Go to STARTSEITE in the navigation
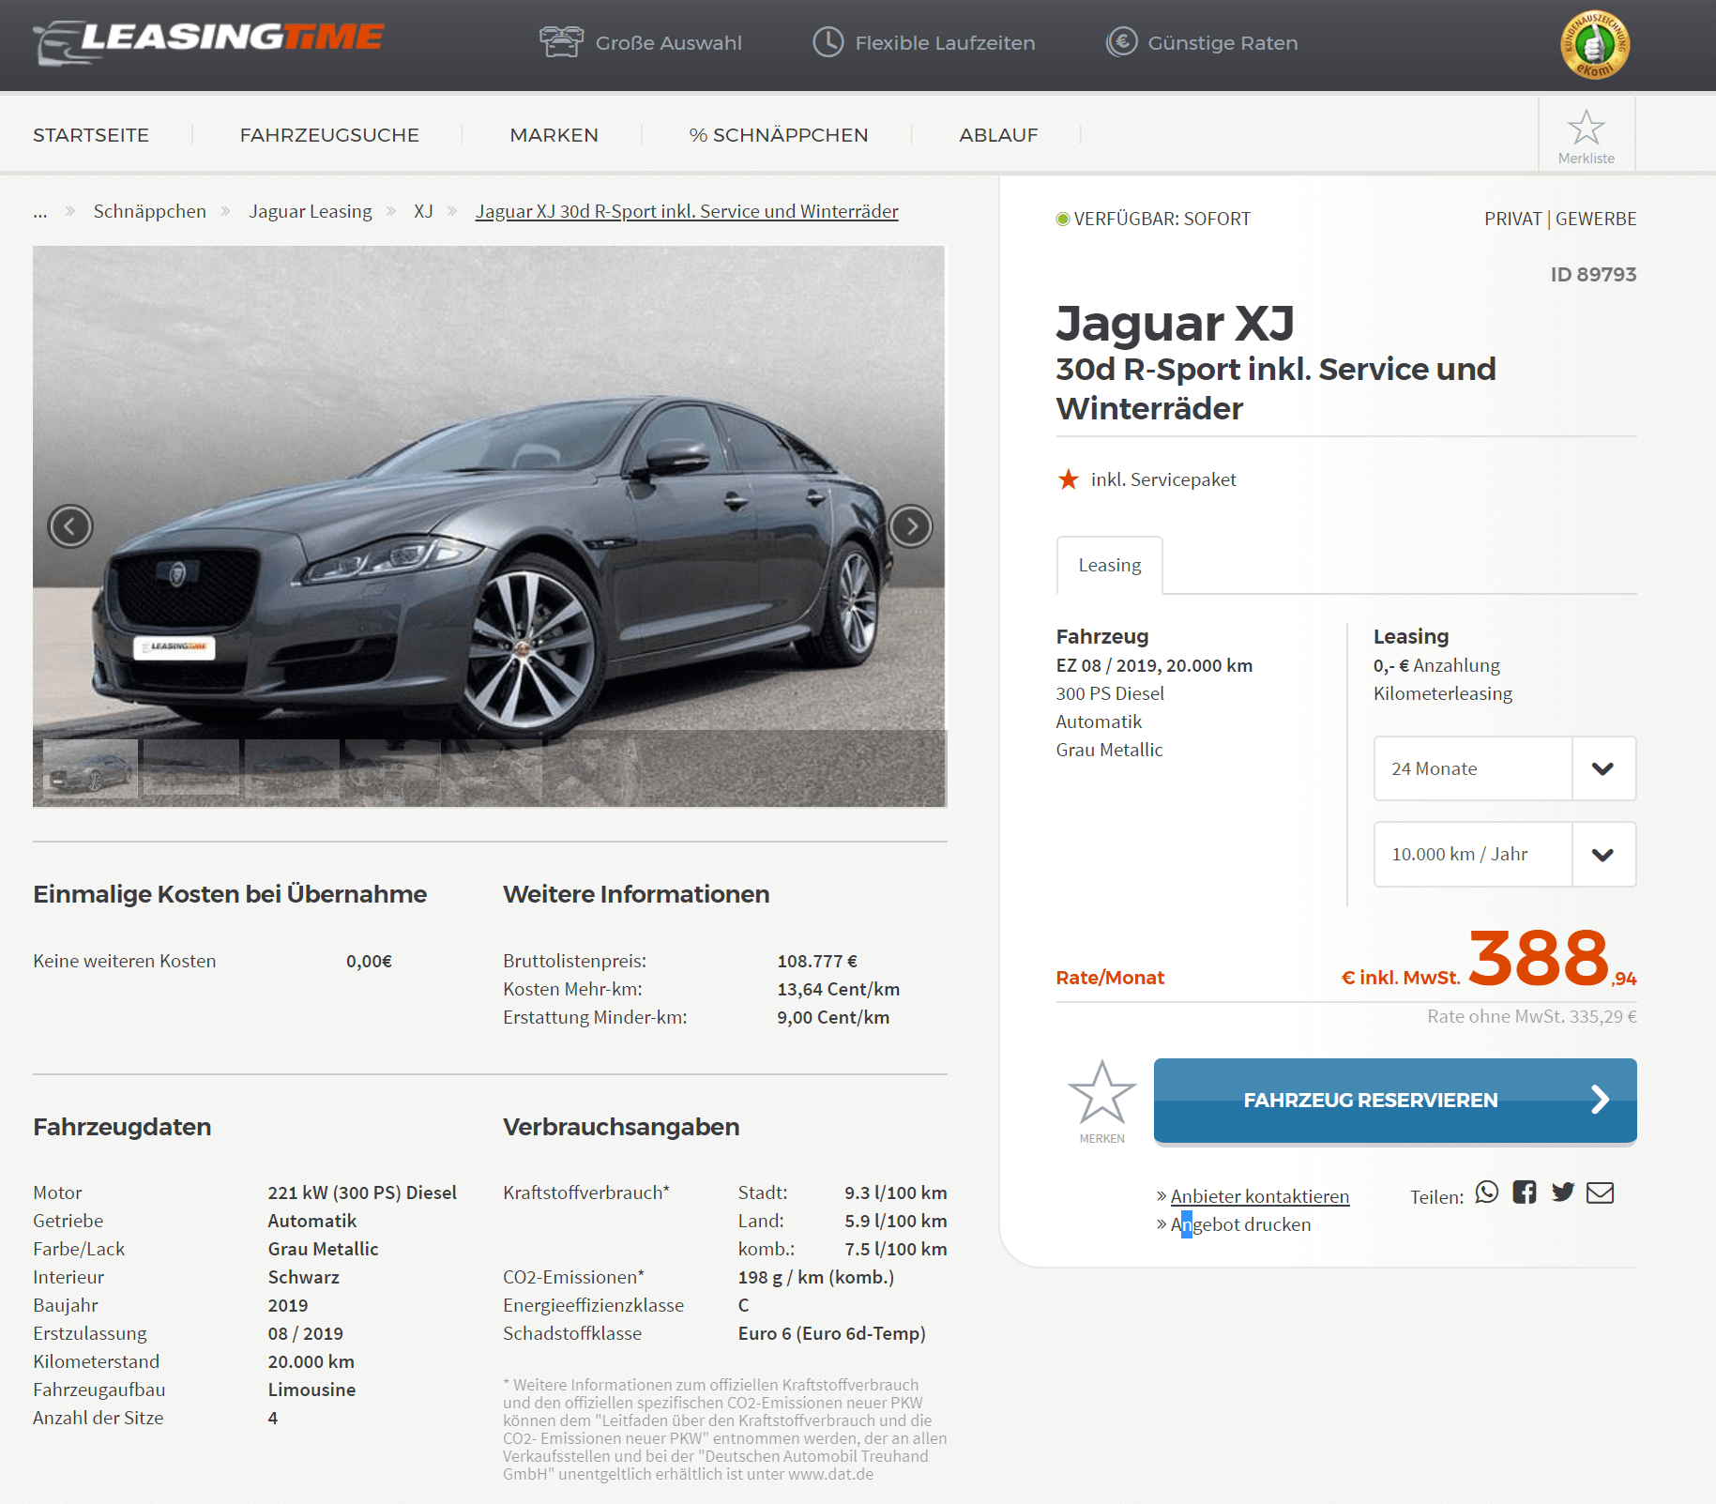 pos(91,135)
